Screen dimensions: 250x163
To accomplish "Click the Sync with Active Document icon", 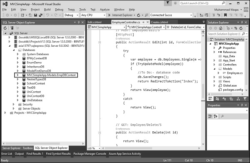I will coord(236,28).
